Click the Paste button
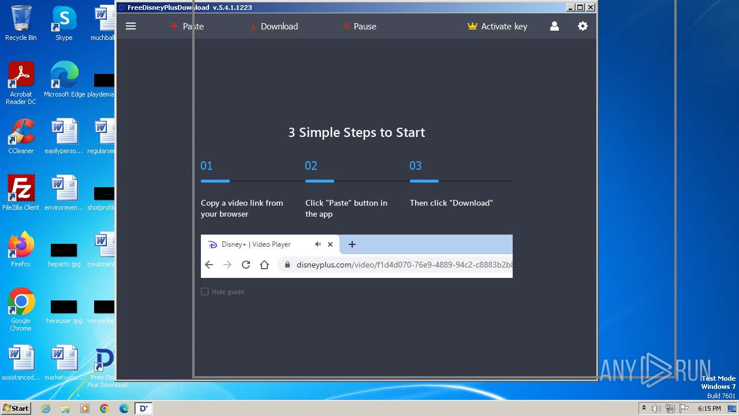 point(187,26)
